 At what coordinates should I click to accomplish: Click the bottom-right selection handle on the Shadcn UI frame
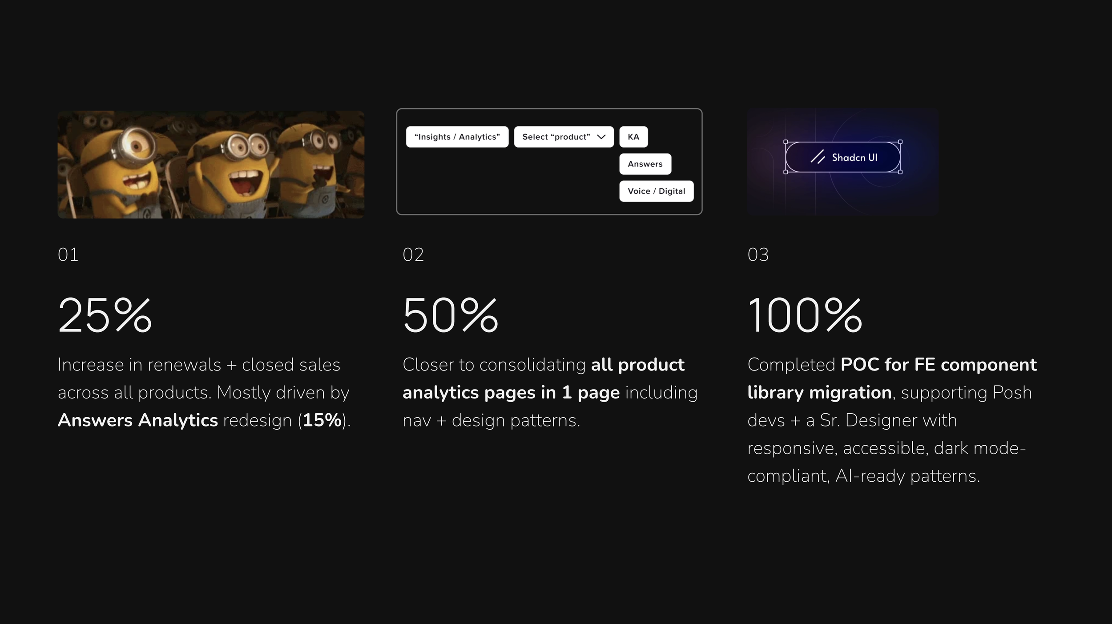tap(900, 172)
